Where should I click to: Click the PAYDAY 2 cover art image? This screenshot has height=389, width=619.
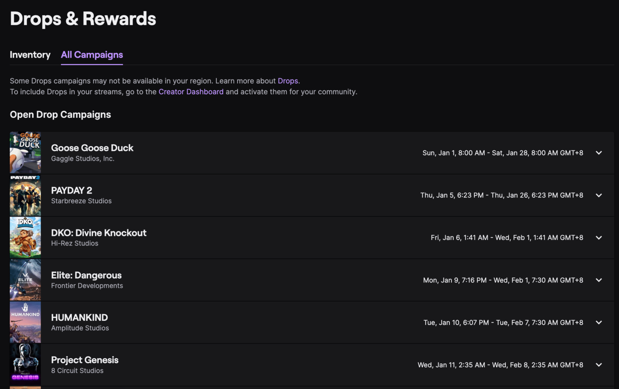click(x=25, y=195)
